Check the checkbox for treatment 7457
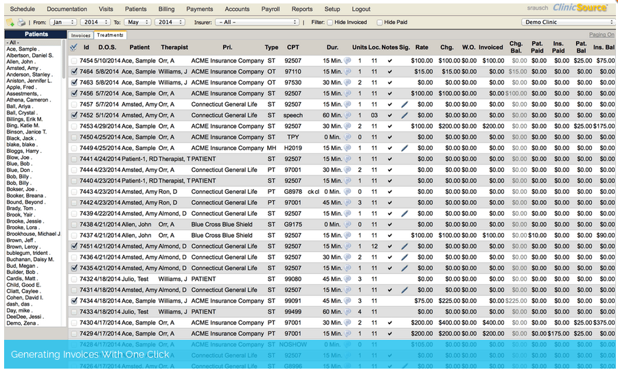 (73, 105)
